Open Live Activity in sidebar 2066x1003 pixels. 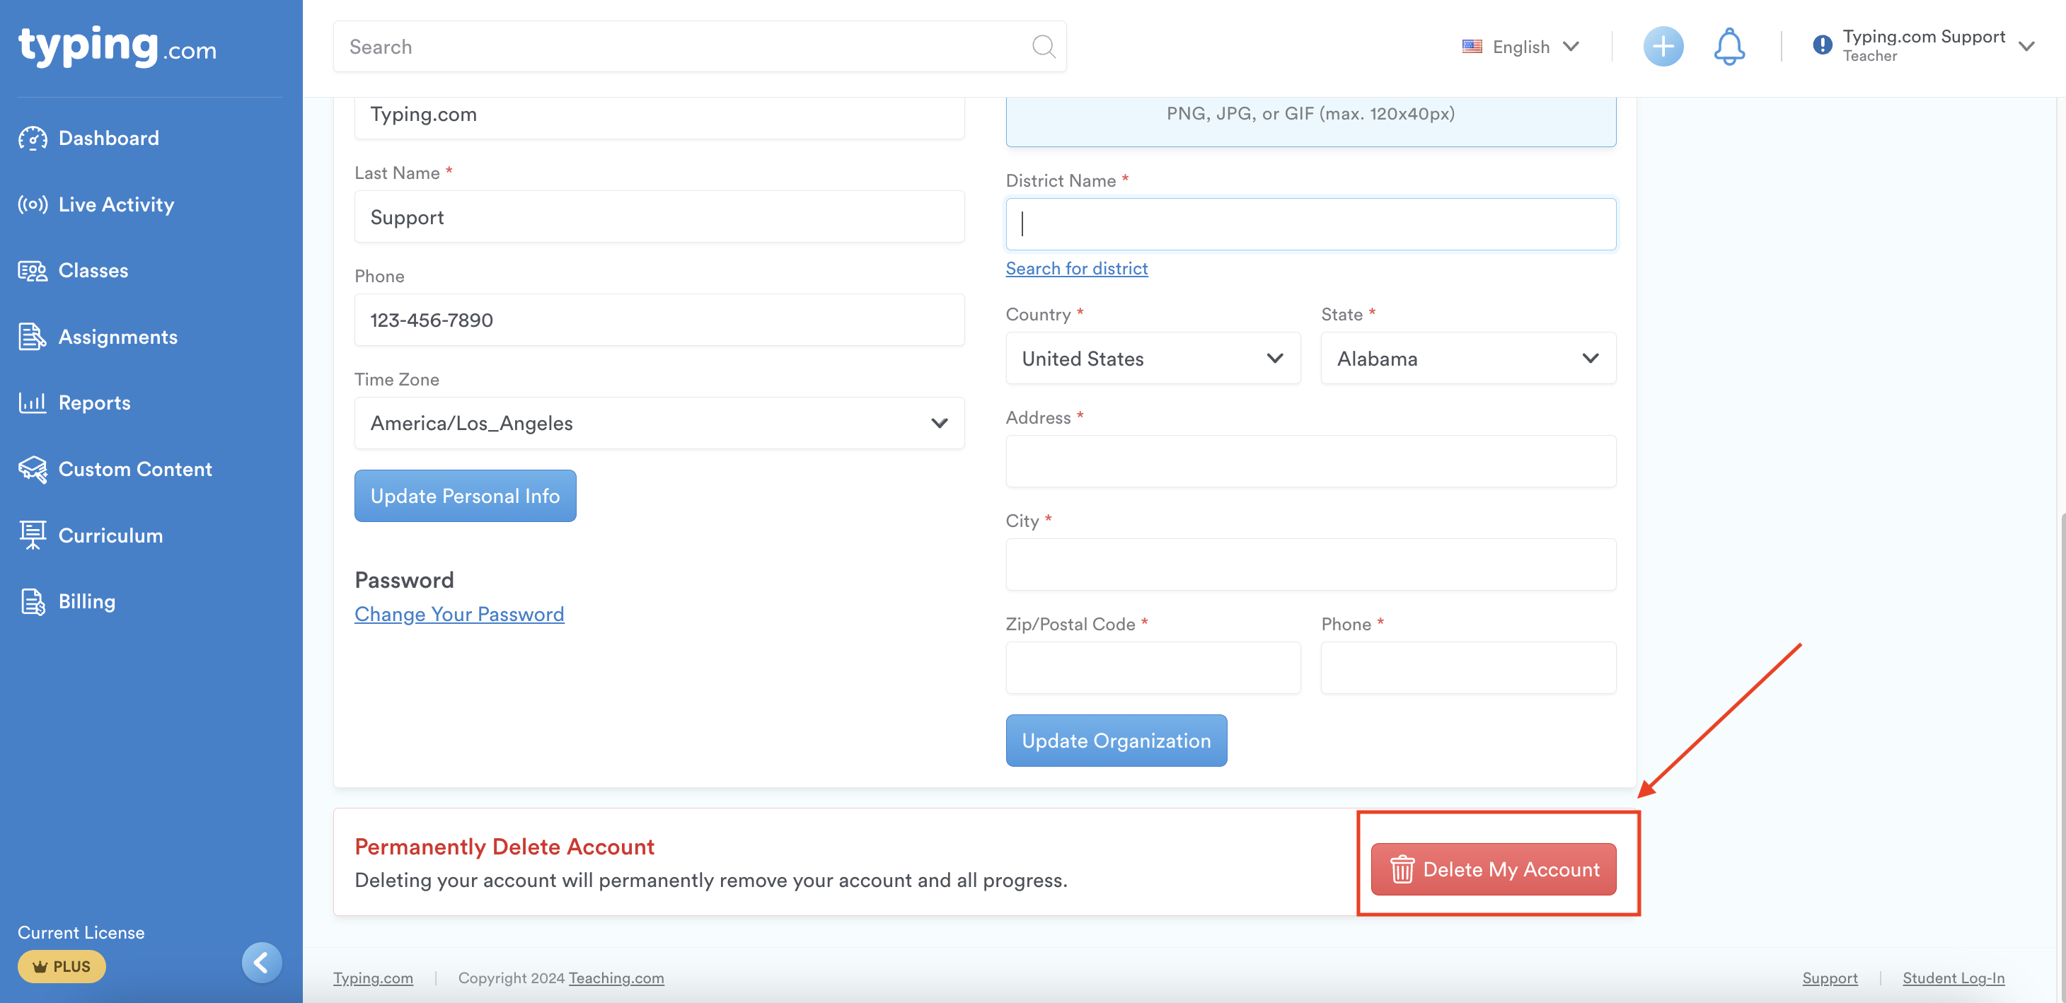click(115, 204)
